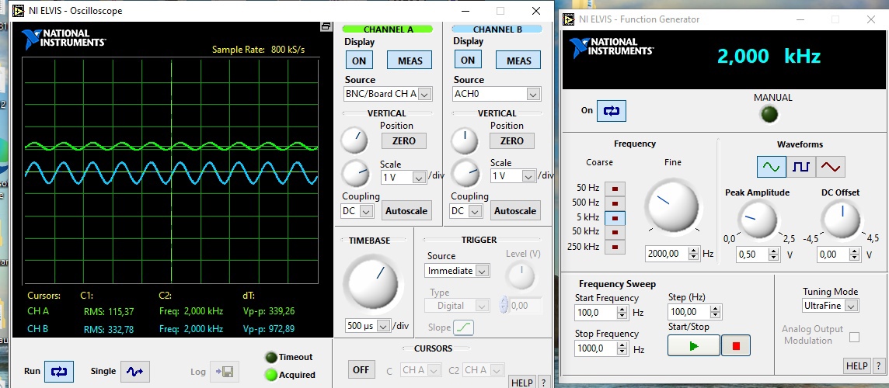
Task: Click the MANUAL mode indicator LED
Action: click(x=769, y=114)
